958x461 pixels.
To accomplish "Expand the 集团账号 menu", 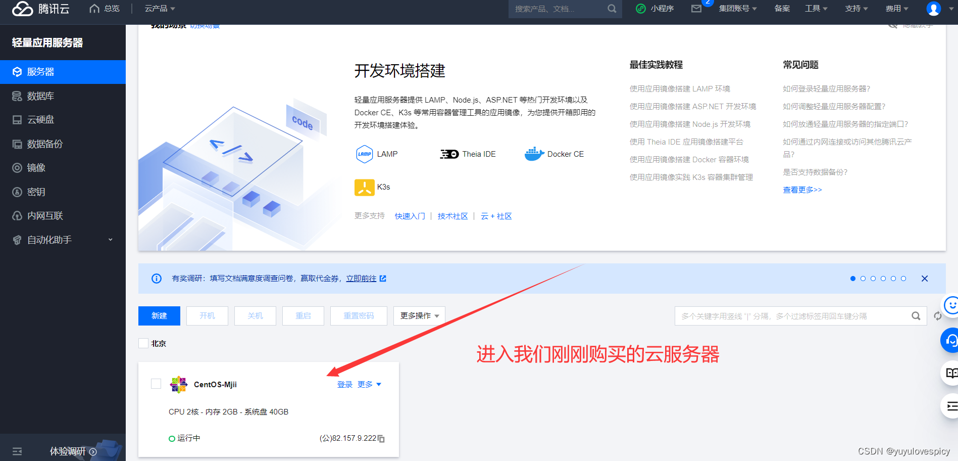I will pyautogui.click(x=738, y=9).
